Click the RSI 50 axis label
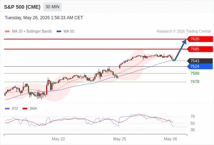The image size is (214, 145). pos(193,123)
